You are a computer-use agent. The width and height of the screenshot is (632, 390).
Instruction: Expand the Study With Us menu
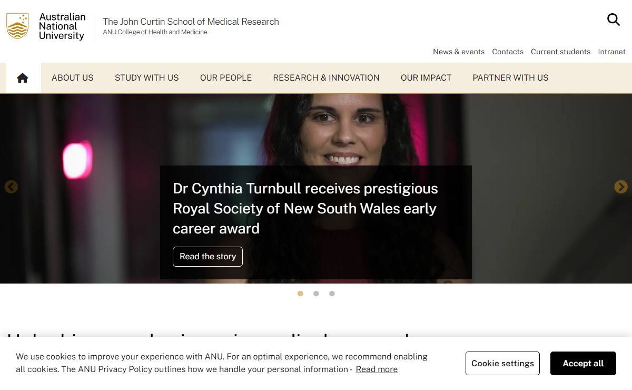(146, 78)
